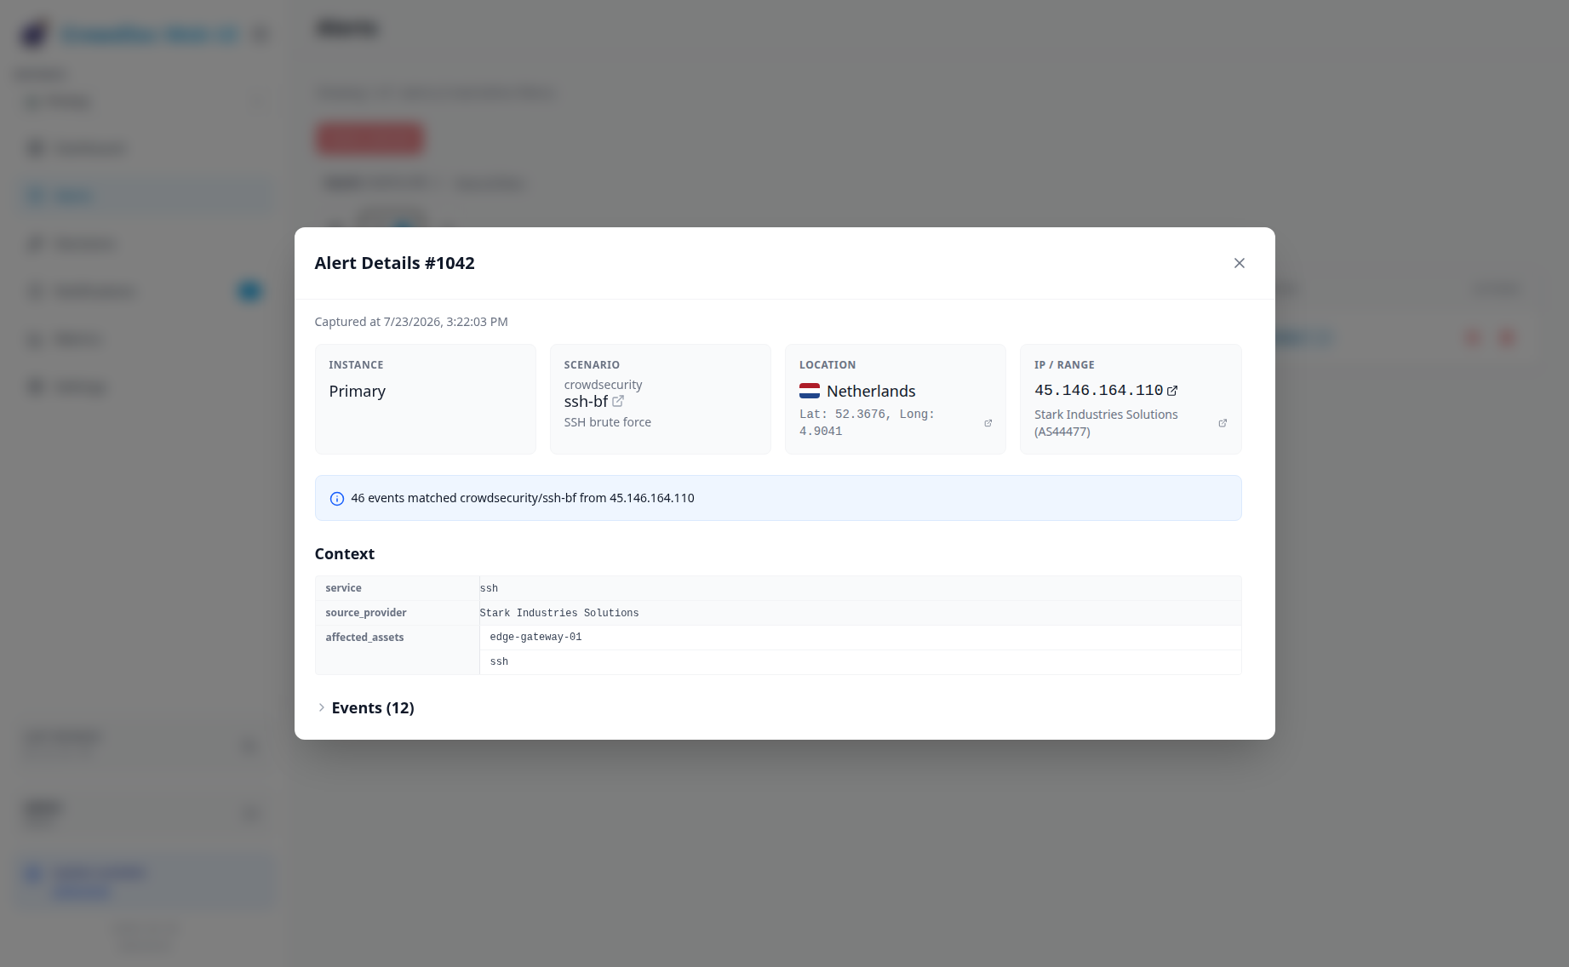The image size is (1569, 967).
Task: Click the Netherlands location name
Action: [871, 391]
